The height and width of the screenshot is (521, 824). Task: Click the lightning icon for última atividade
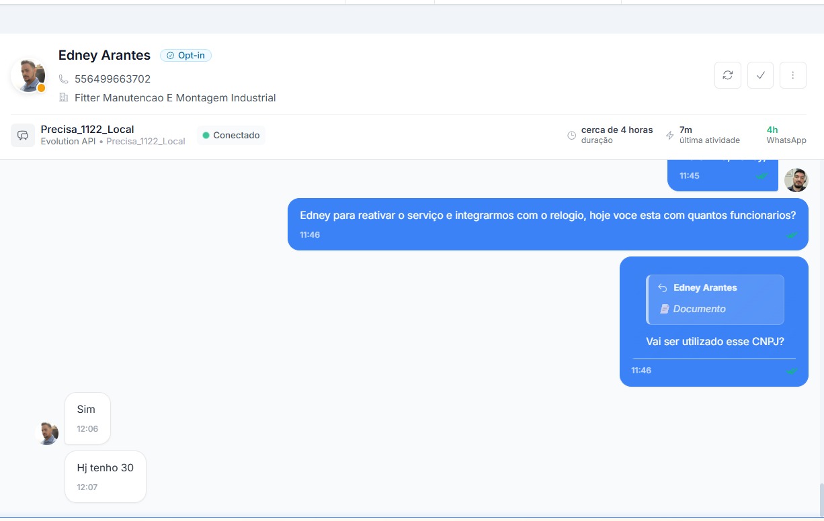[x=669, y=135]
